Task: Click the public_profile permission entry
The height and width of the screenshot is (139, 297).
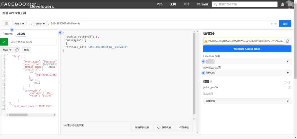Action: click(x=211, y=87)
